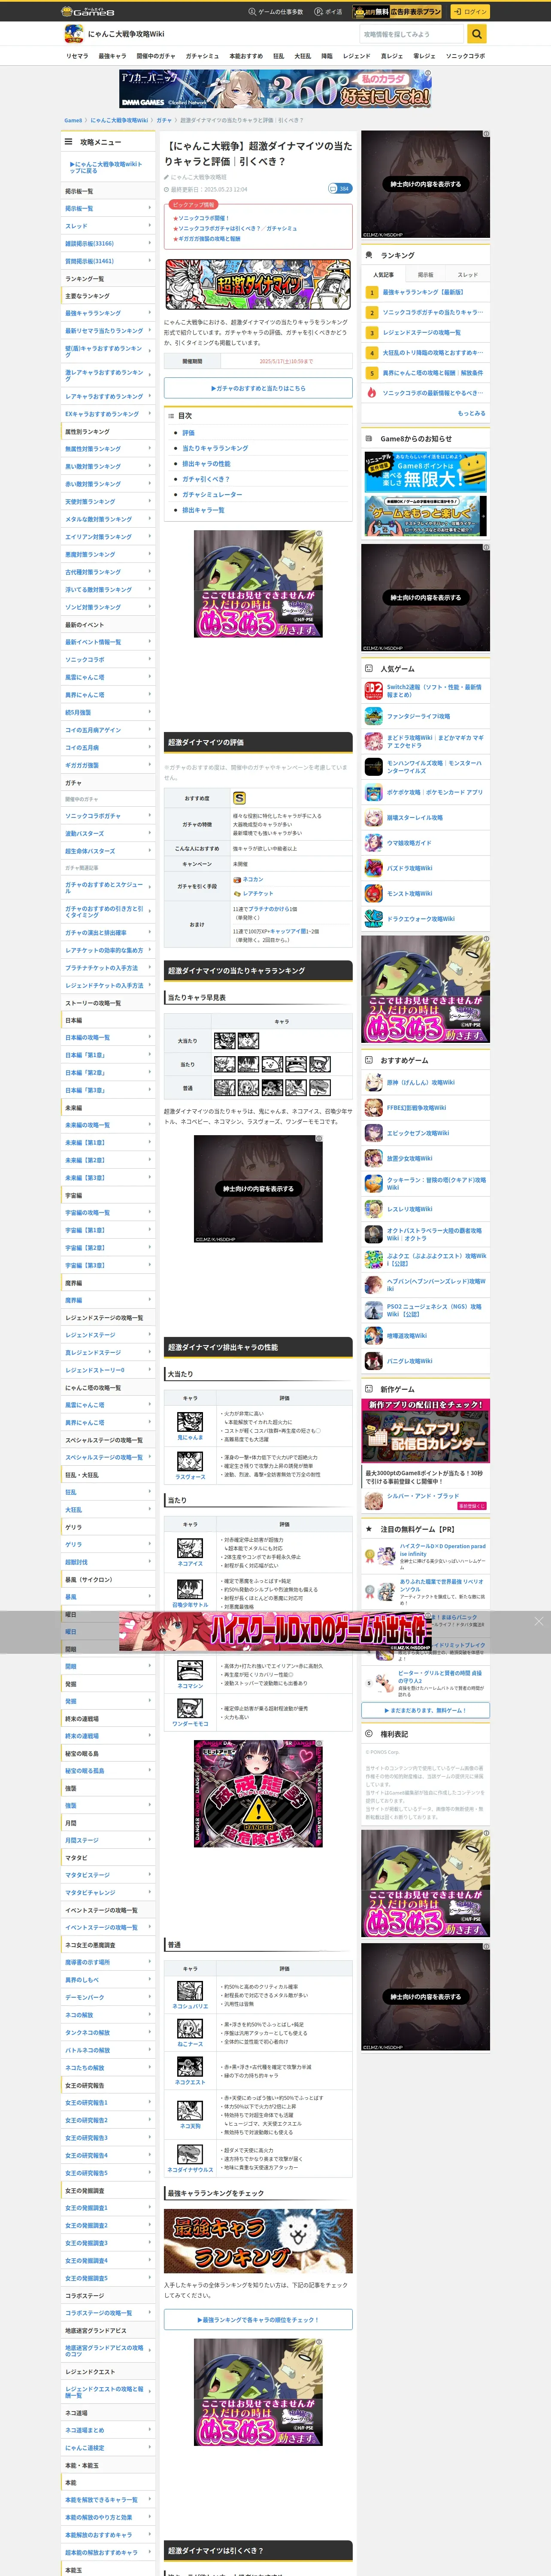This screenshot has height=2576, width=551.
Task: Expand the 最強キャラランキング sidebar row
Action: tap(108, 313)
